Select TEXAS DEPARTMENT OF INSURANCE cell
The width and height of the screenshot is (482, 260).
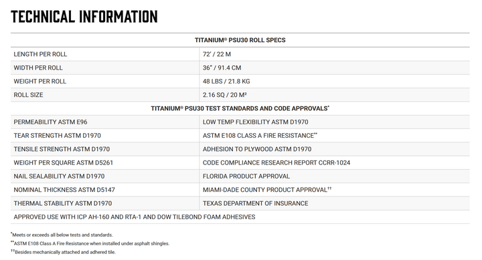[335, 203]
